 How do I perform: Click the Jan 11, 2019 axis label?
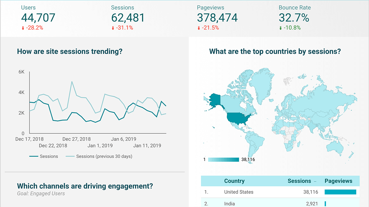click(x=147, y=146)
